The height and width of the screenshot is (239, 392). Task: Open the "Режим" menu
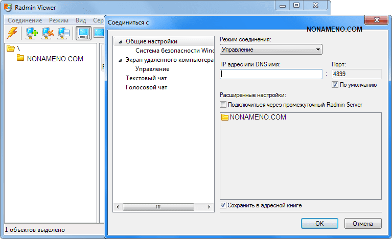(x=59, y=20)
